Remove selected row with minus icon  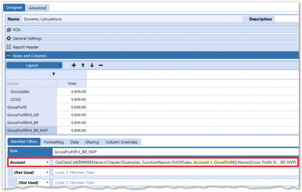tap(101, 65)
